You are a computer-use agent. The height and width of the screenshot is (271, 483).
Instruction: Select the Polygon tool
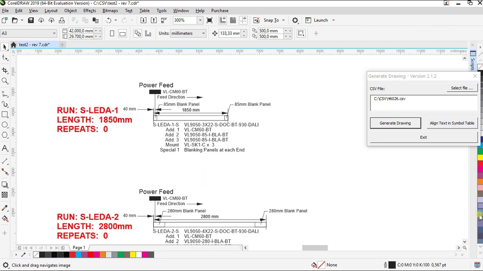[5, 135]
